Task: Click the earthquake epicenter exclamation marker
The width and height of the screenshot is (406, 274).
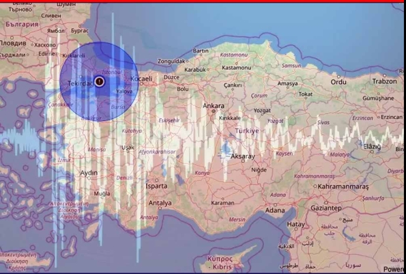Action: pyautogui.click(x=100, y=81)
